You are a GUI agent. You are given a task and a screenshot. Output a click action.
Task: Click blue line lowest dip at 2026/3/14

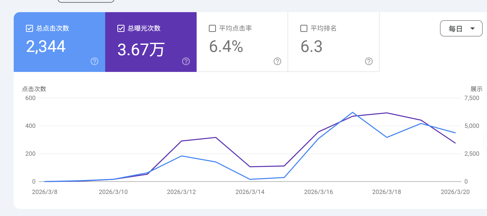click(x=250, y=179)
